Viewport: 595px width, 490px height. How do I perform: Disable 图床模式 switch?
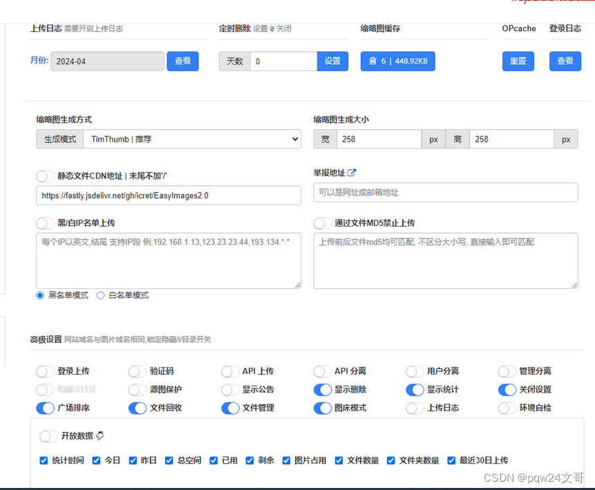[x=323, y=408]
